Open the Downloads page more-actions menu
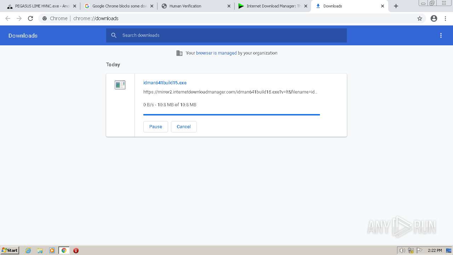This screenshot has width=453, height=255. 441,35
